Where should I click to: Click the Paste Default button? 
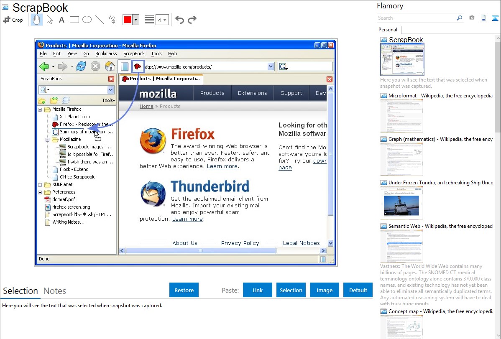coord(358,290)
